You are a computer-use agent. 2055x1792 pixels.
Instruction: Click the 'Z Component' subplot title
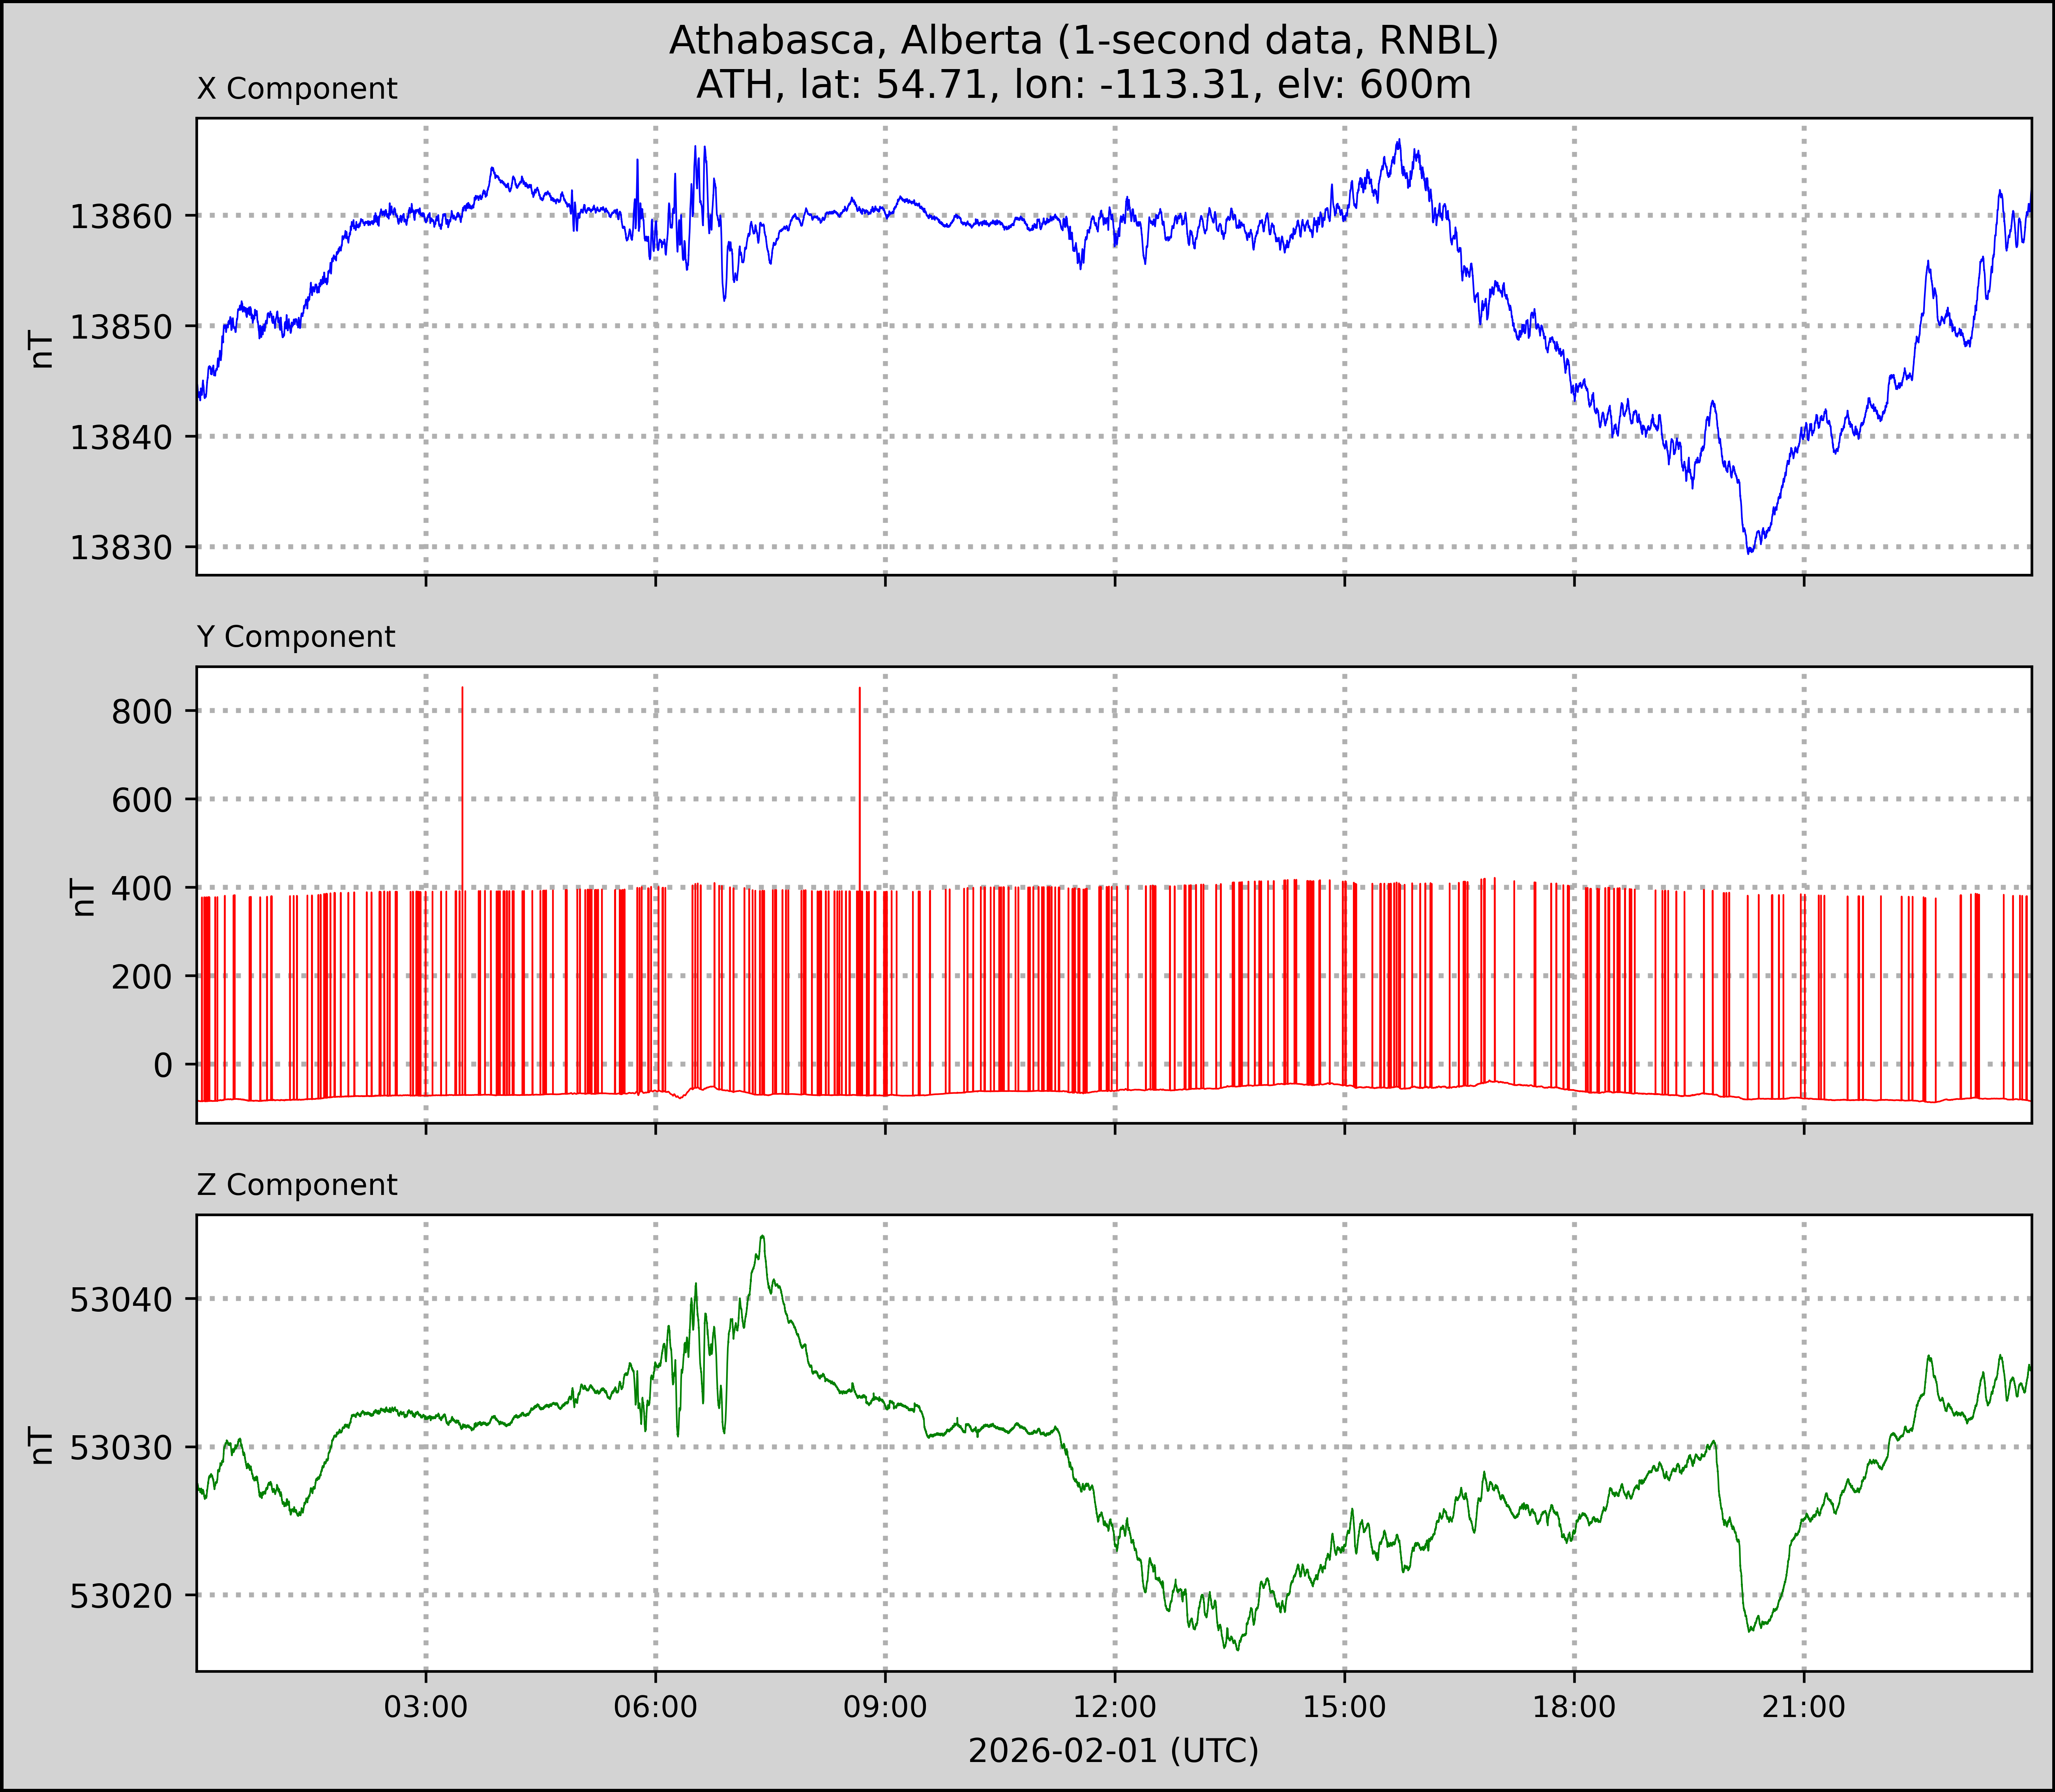click(297, 1185)
